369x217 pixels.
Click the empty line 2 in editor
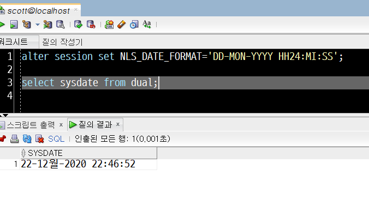point(195,70)
